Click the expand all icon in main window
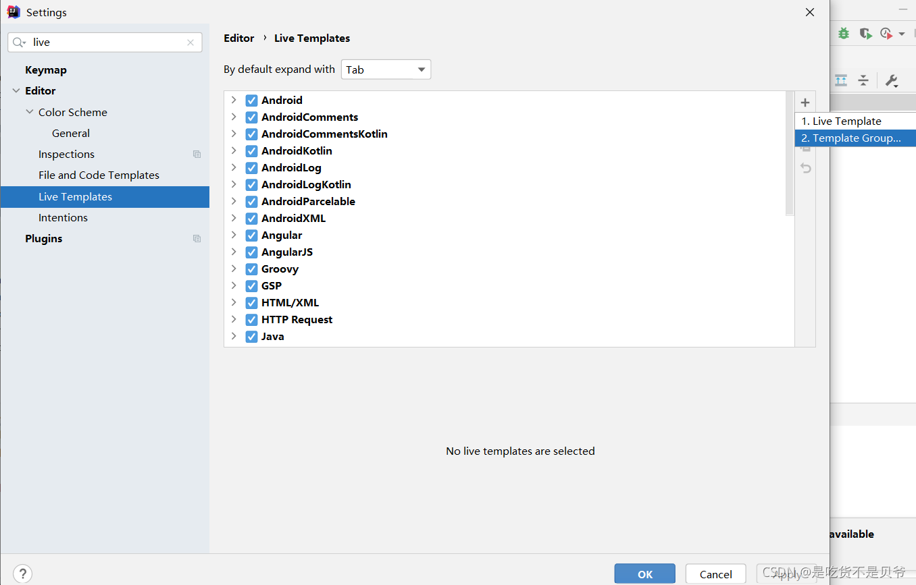Viewport: 916px width, 585px height. (841, 80)
